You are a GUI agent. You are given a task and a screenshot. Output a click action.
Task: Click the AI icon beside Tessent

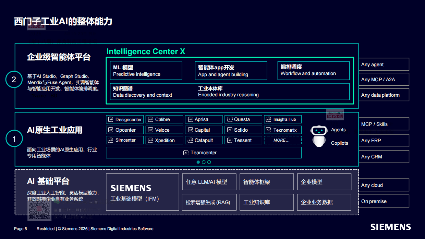pos(230,140)
